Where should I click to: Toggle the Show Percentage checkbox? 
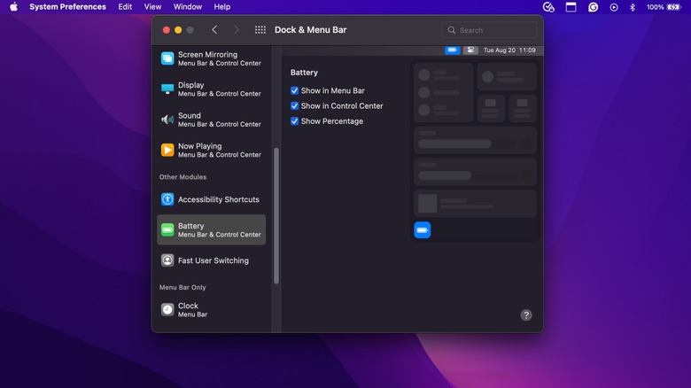point(295,121)
